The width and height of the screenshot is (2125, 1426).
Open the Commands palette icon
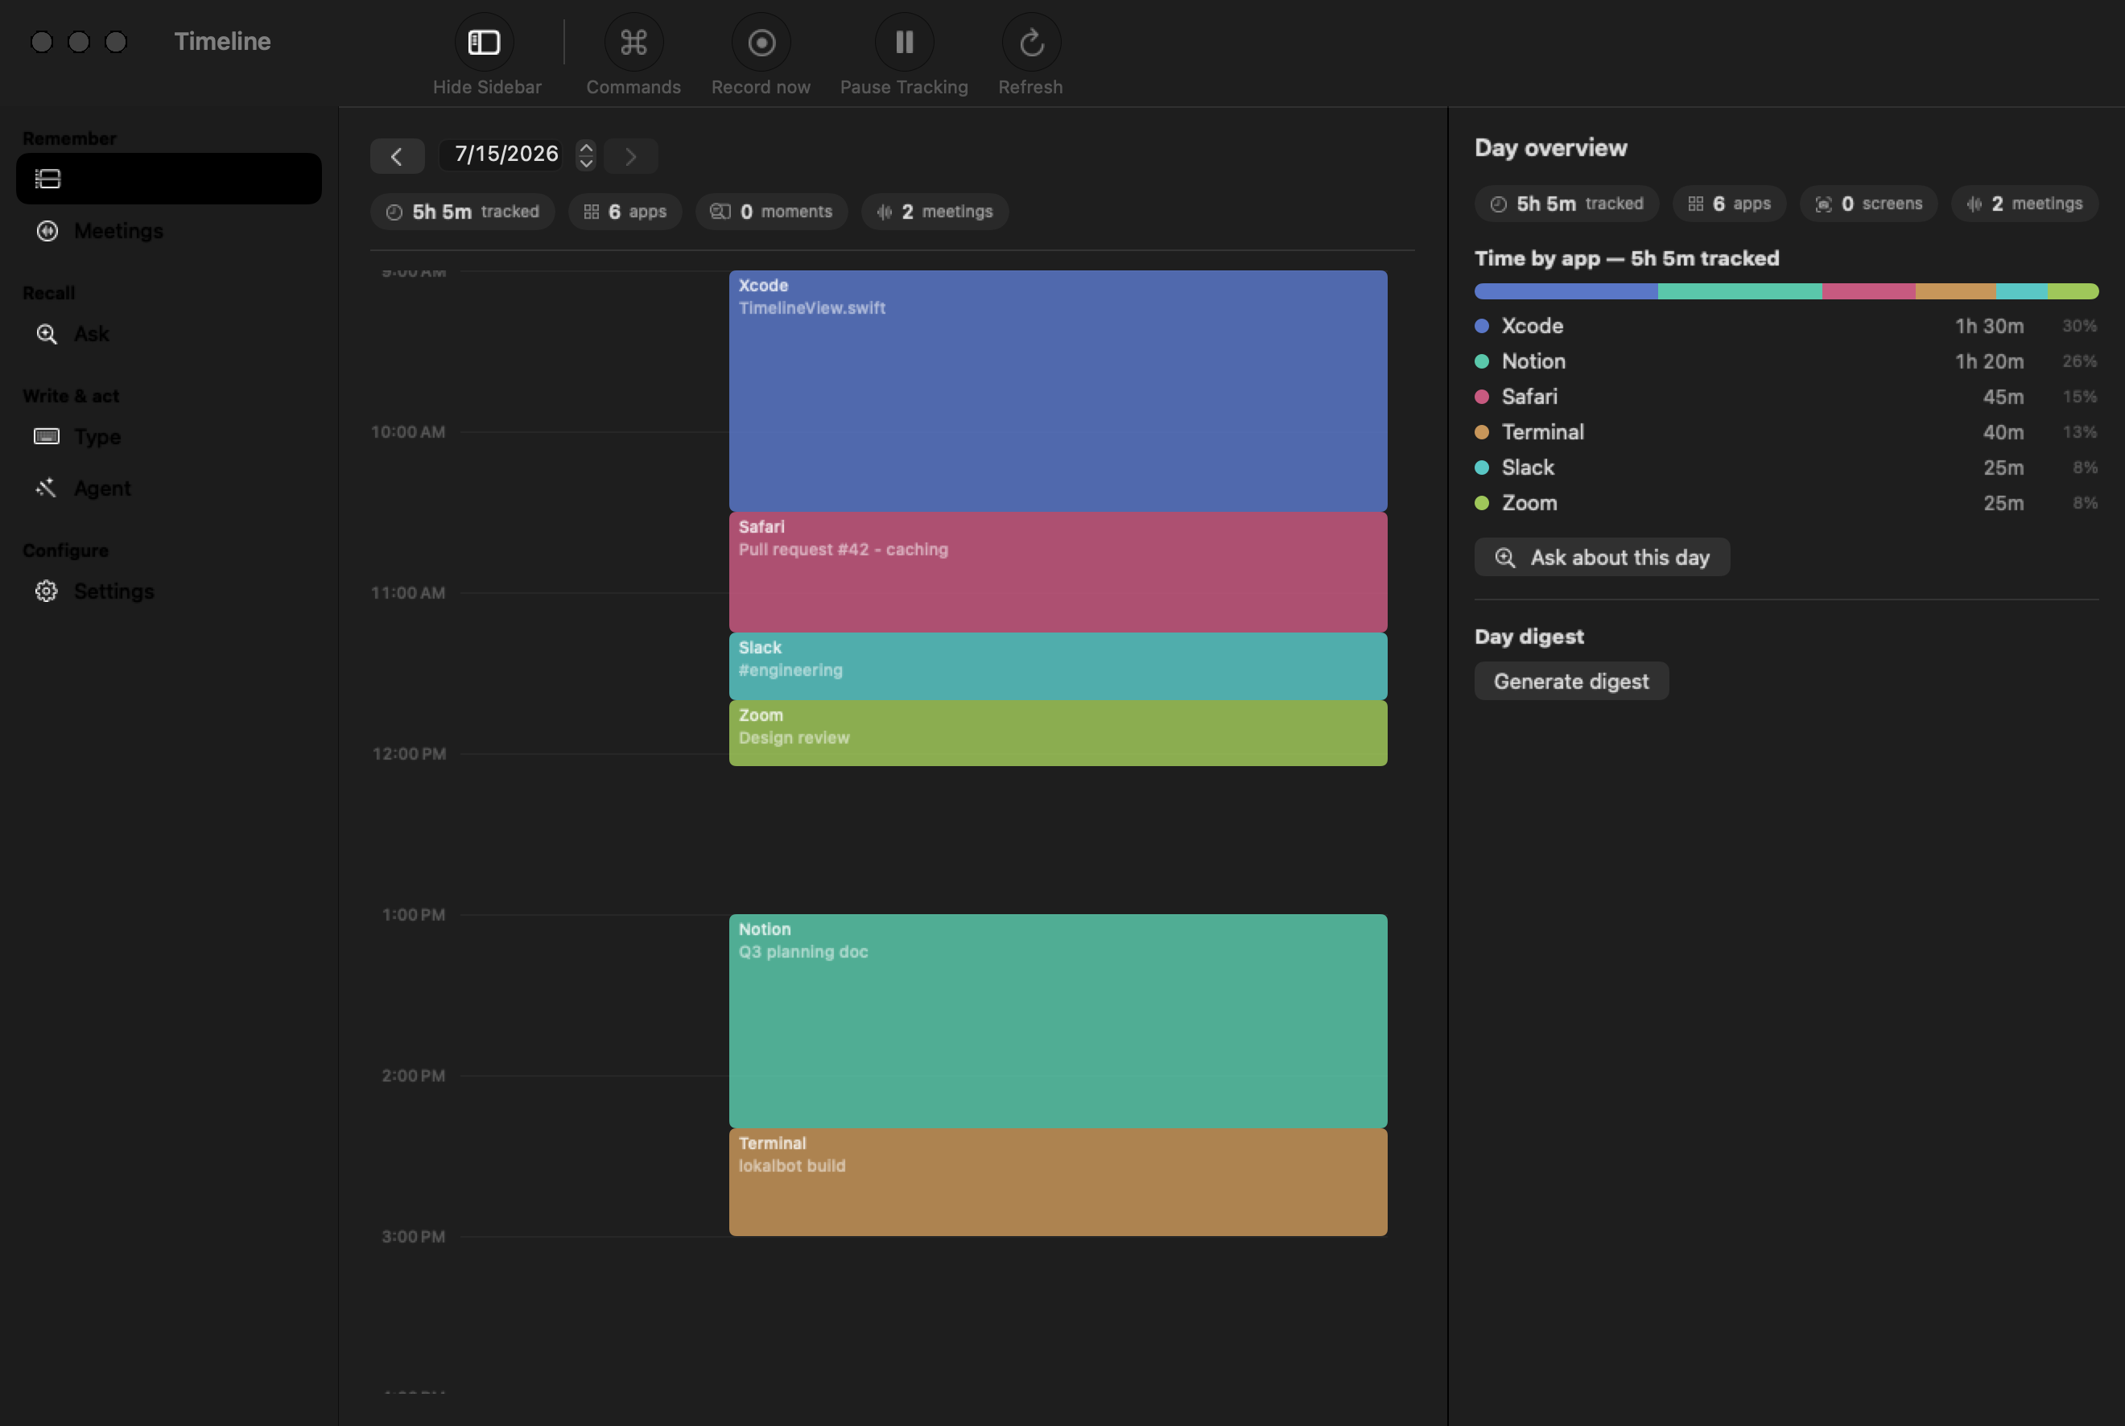tap(633, 42)
